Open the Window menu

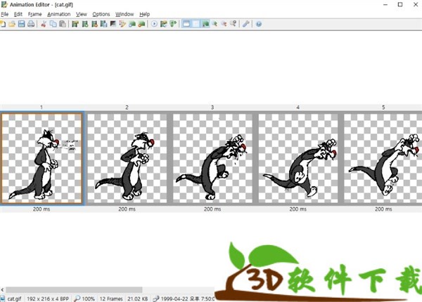tap(124, 14)
